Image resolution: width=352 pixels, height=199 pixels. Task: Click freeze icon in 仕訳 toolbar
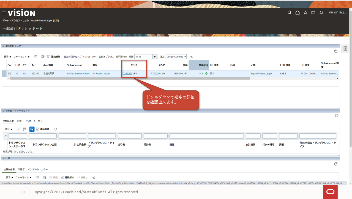click(x=38, y=178)
